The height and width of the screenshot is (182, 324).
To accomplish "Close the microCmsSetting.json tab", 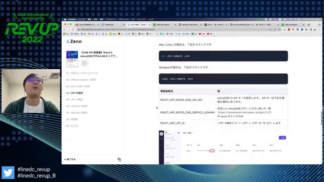I will pyautogui.click(x=252, y=25).
